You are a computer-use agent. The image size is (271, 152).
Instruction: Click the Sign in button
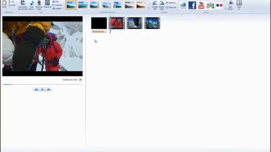239,5
